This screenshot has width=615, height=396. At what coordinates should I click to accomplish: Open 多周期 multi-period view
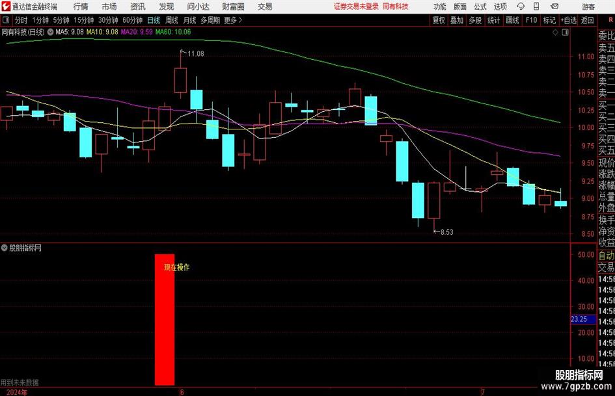pyautogui.click(x=210, y=20)
